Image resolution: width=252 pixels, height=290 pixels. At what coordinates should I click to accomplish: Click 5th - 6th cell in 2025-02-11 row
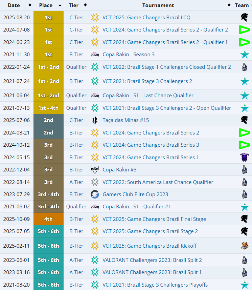[x=49, y=246]
